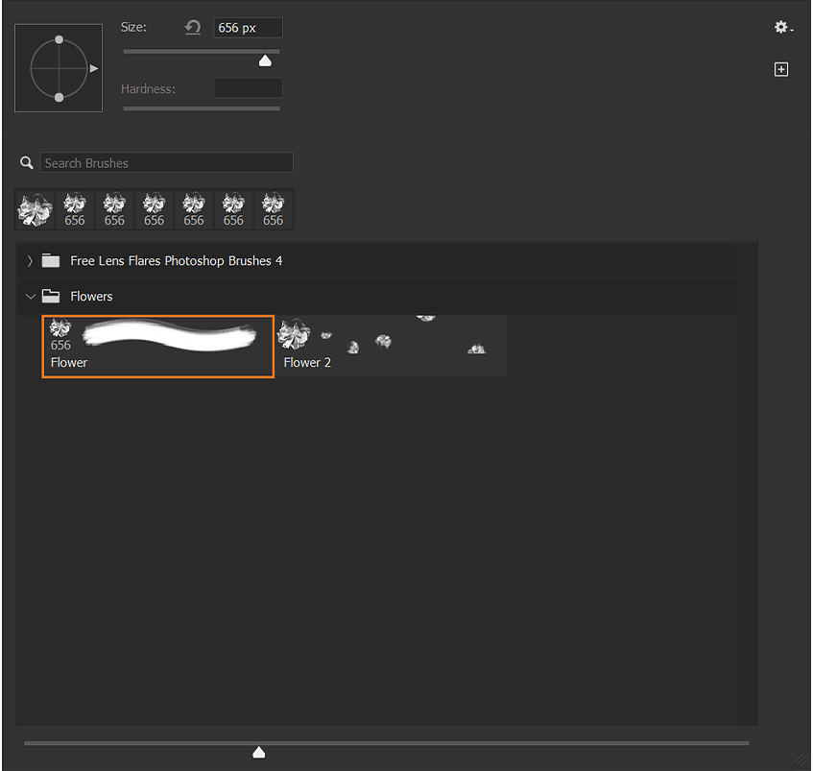813x771 pixels.
Task: Reset brush size with the restore arrow icon
Action: (x=193, y=28)
